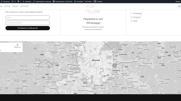Go to КОНТАКТЫ in site navigation
The image size is (181, 101).
(24, 6)
